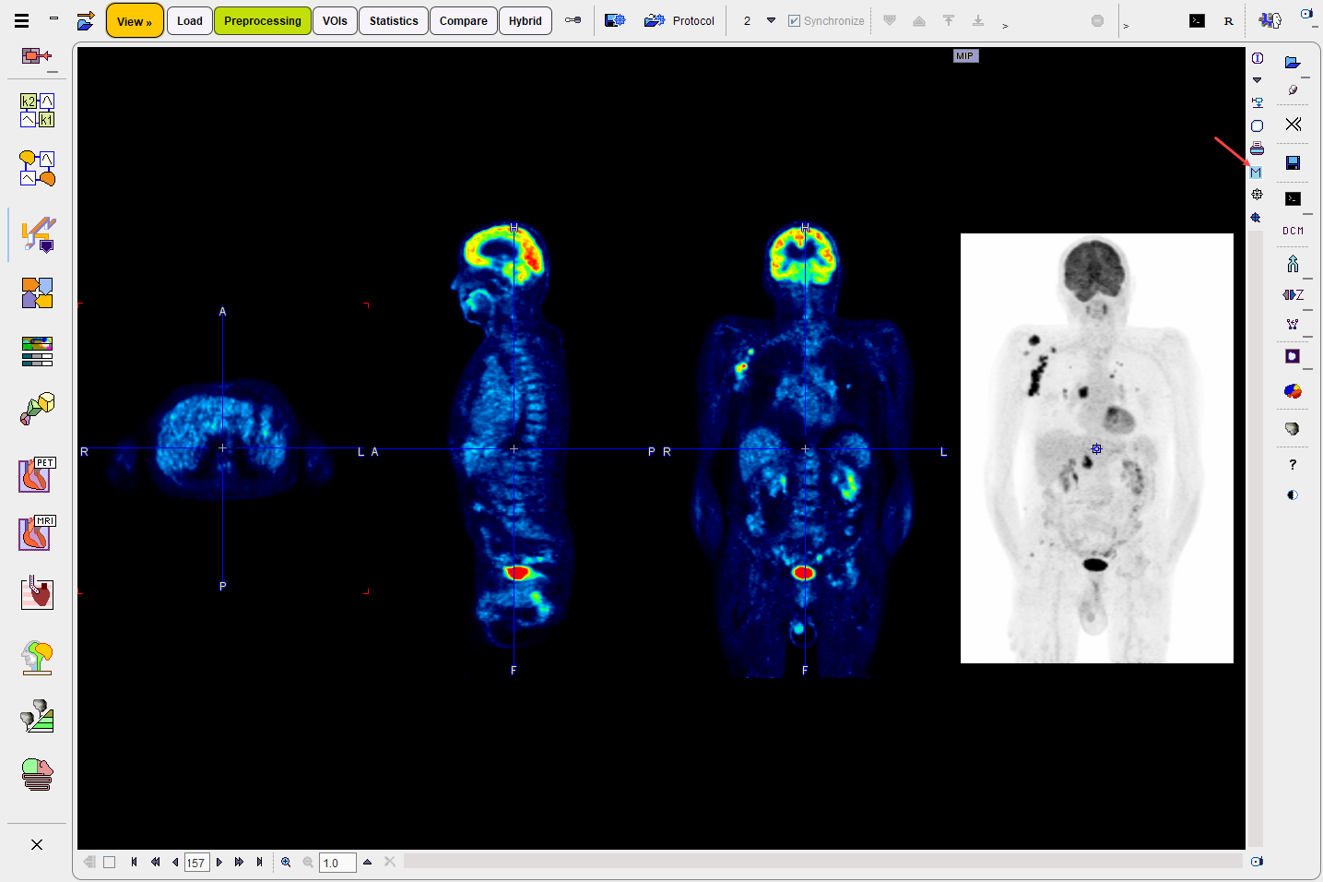Click the X at bottom of sidebar
The image size is (1323, 882).
coord(37,844)
